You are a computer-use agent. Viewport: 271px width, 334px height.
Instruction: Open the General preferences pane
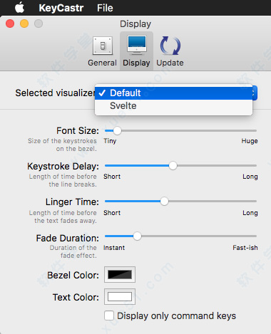click(x=102, y=51)
